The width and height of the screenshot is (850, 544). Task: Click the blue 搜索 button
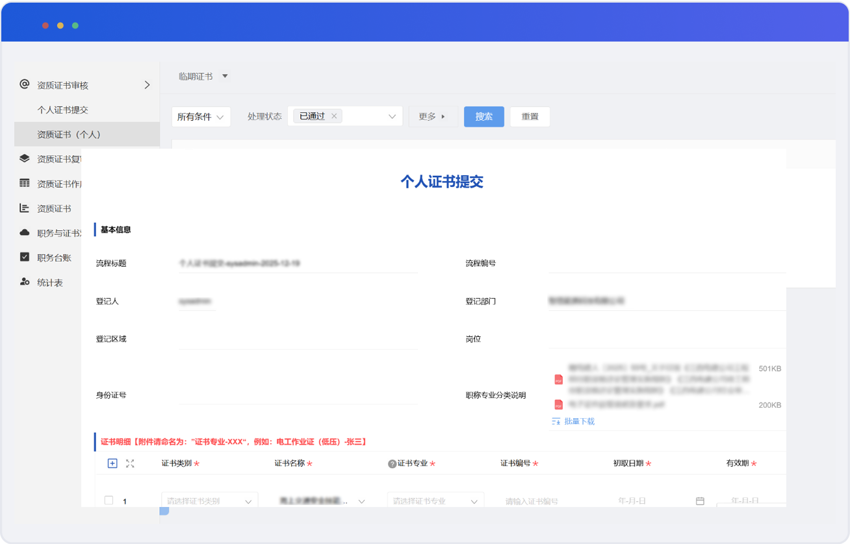coord(483,117)
